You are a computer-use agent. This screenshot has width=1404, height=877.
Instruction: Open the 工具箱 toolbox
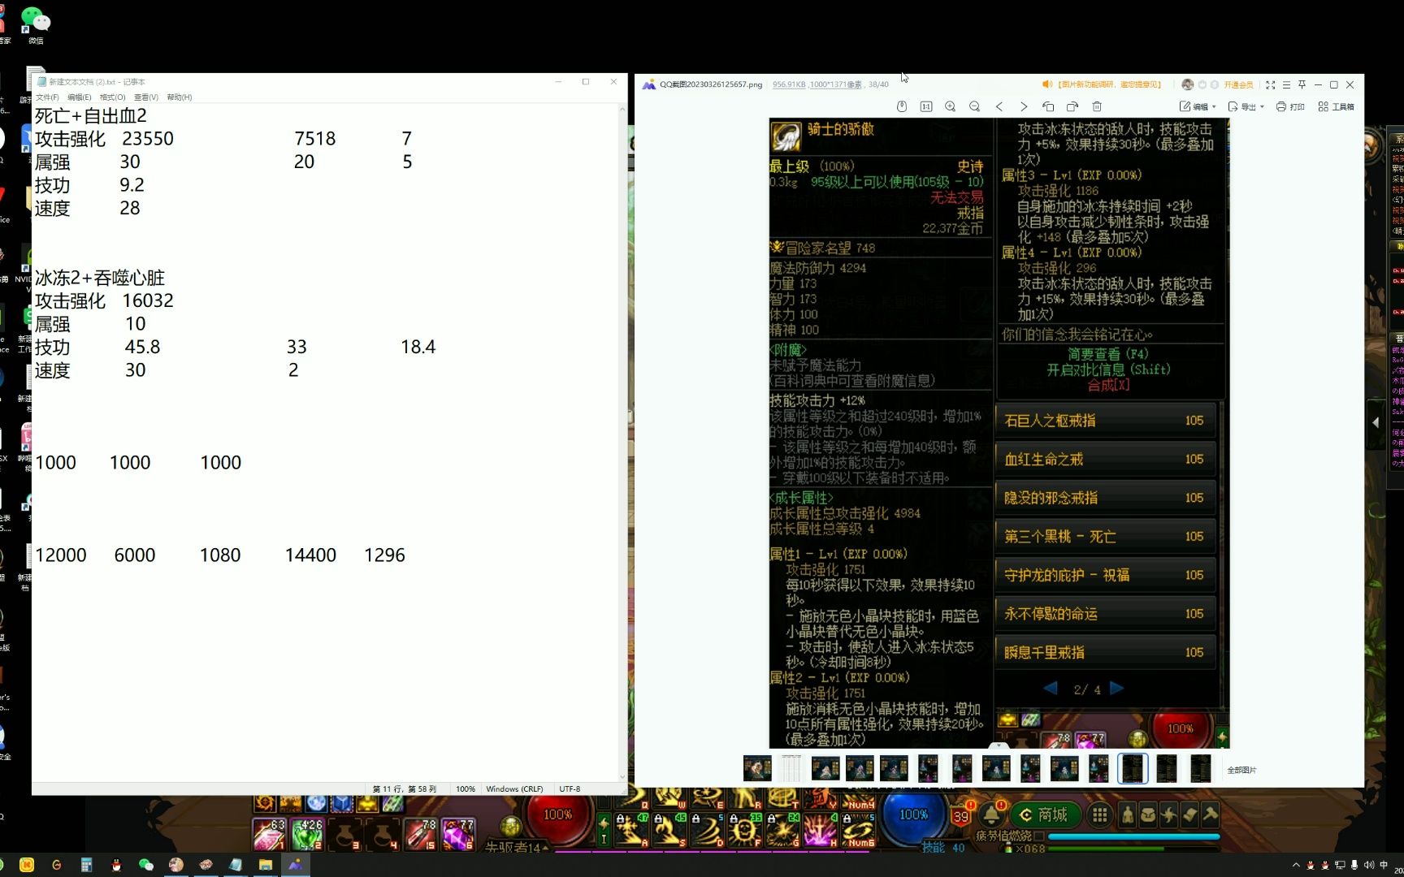(1337, 106)
